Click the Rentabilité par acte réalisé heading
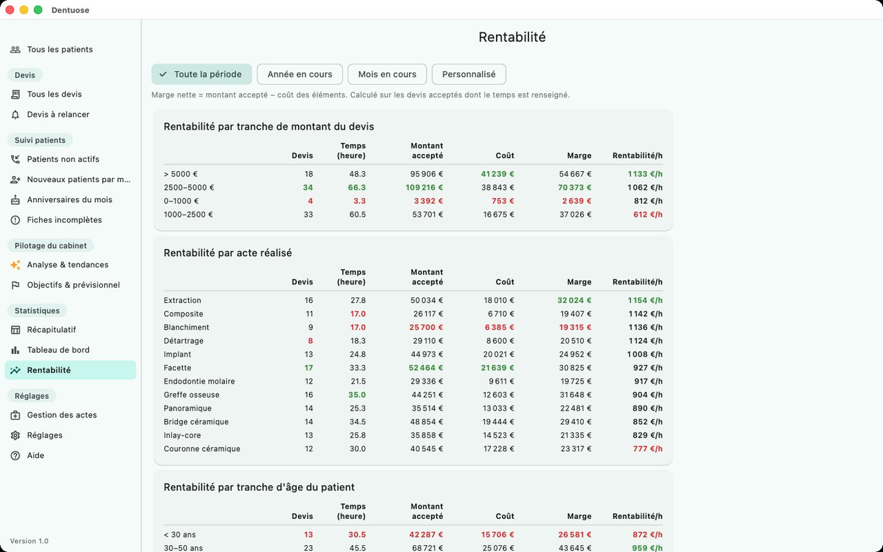This screenshot has height=552, width=883. (x=228, y=253)
